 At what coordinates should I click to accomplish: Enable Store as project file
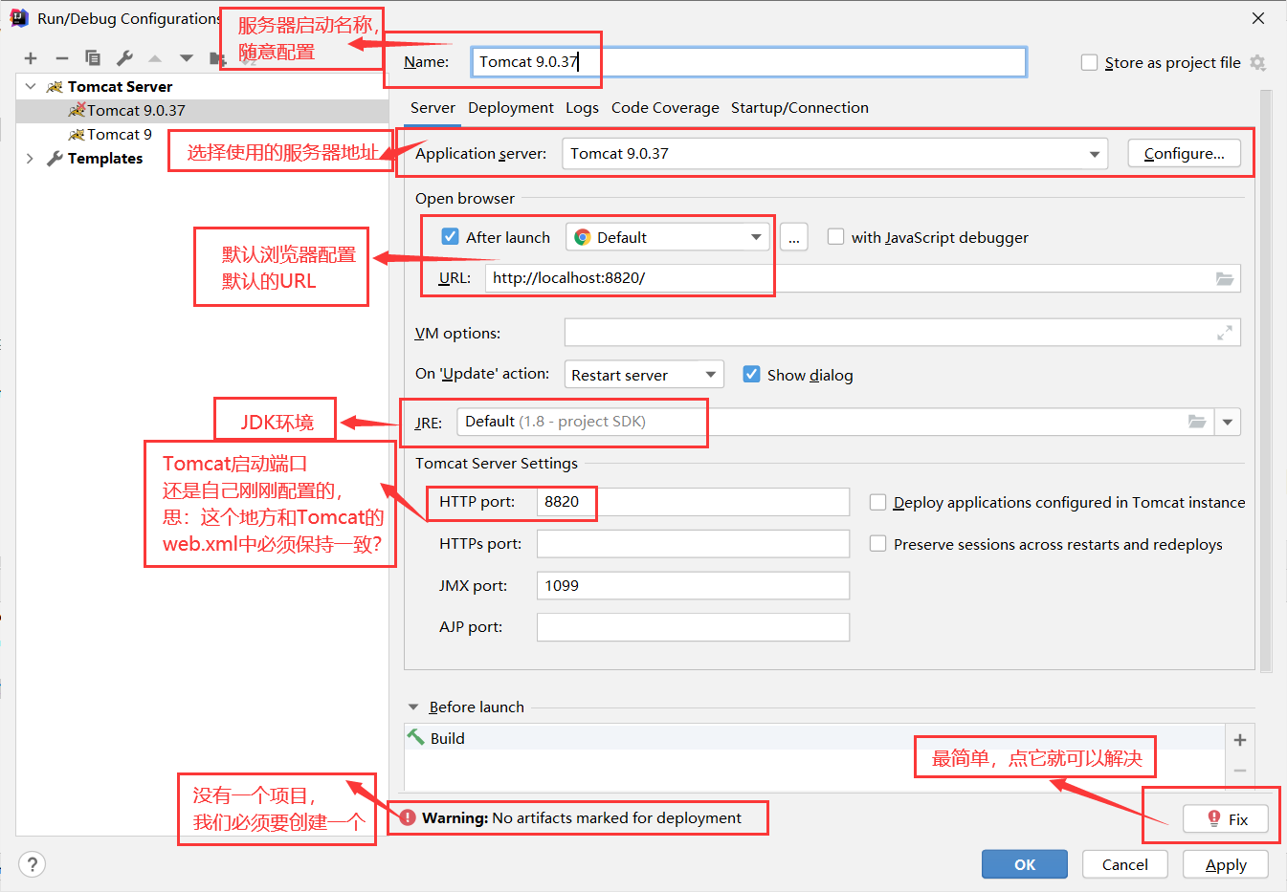click(1089, 63)
